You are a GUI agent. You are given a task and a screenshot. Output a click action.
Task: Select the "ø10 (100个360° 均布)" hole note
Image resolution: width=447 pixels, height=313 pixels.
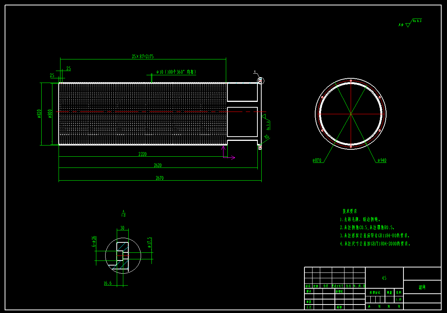click(176, 72)
